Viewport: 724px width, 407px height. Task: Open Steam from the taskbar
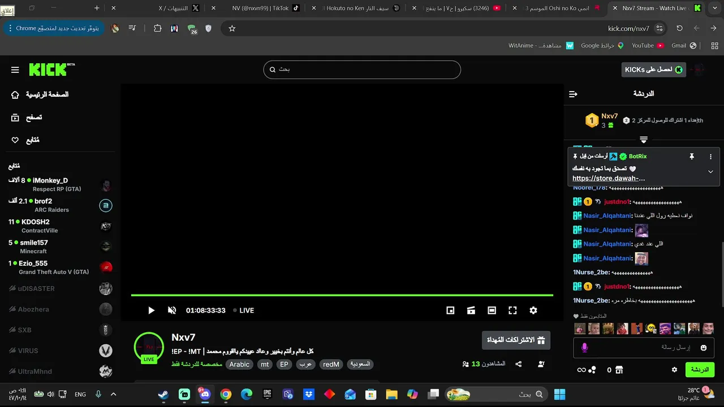(x=163, y=394)
